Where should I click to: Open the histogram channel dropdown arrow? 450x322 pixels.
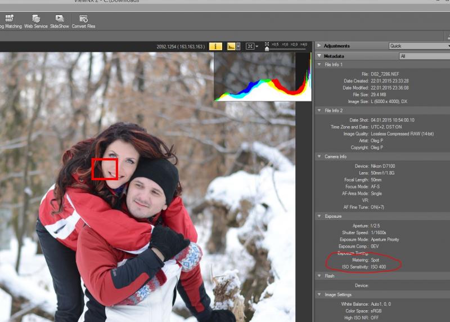point(238,46)
